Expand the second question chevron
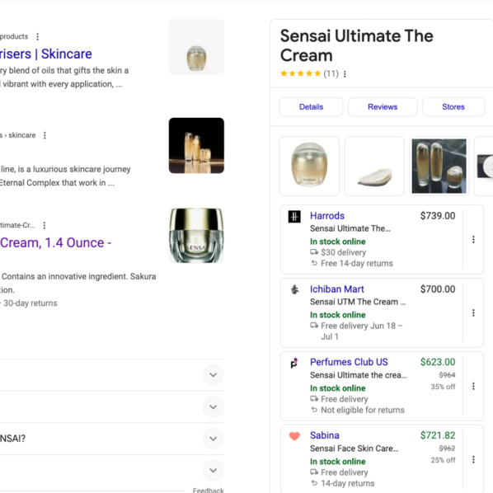493x493 pixels. [x=214, y=407]
